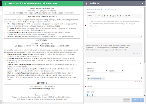Open the Note Template dropdown
Viewport: 146px width, 104px height.
tap(94, 9)
